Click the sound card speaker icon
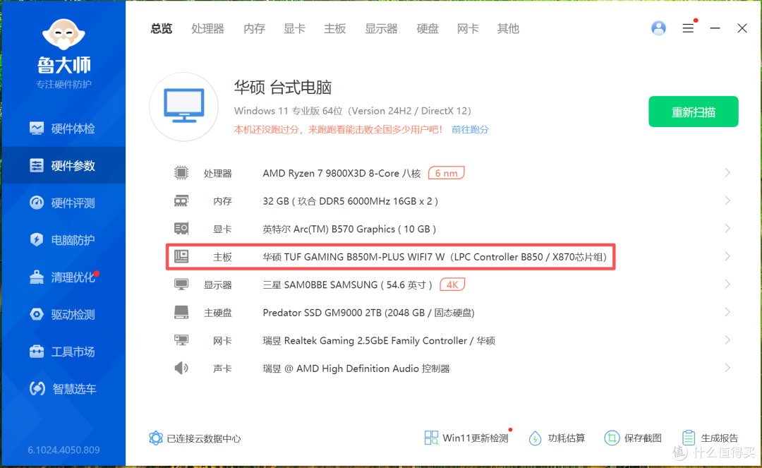762x468 pixels. pos(181,368)
